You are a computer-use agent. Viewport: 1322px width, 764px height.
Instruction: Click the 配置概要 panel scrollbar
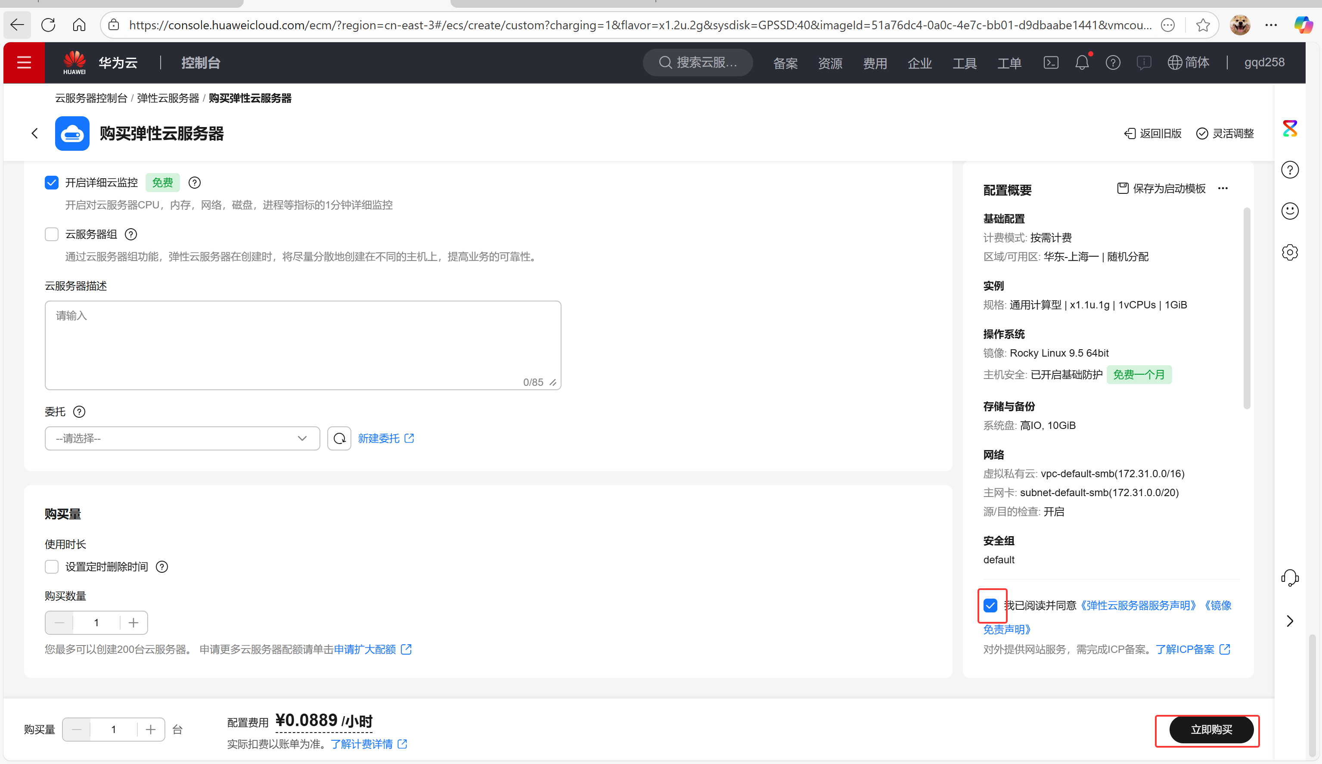[x=1247, y=308]
